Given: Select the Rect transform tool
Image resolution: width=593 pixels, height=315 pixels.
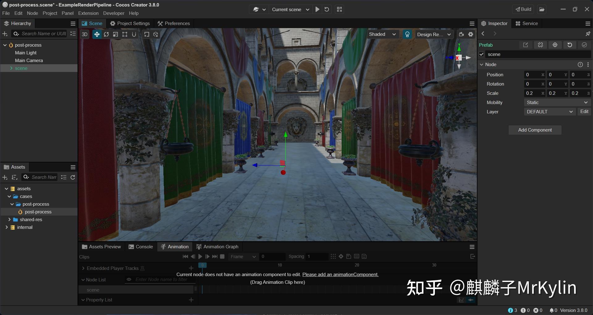Looking at the screenshot, I should tap(124, 34).
